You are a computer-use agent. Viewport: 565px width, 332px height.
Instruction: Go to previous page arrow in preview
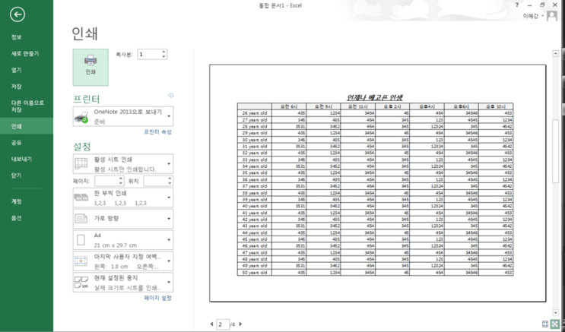211,324
